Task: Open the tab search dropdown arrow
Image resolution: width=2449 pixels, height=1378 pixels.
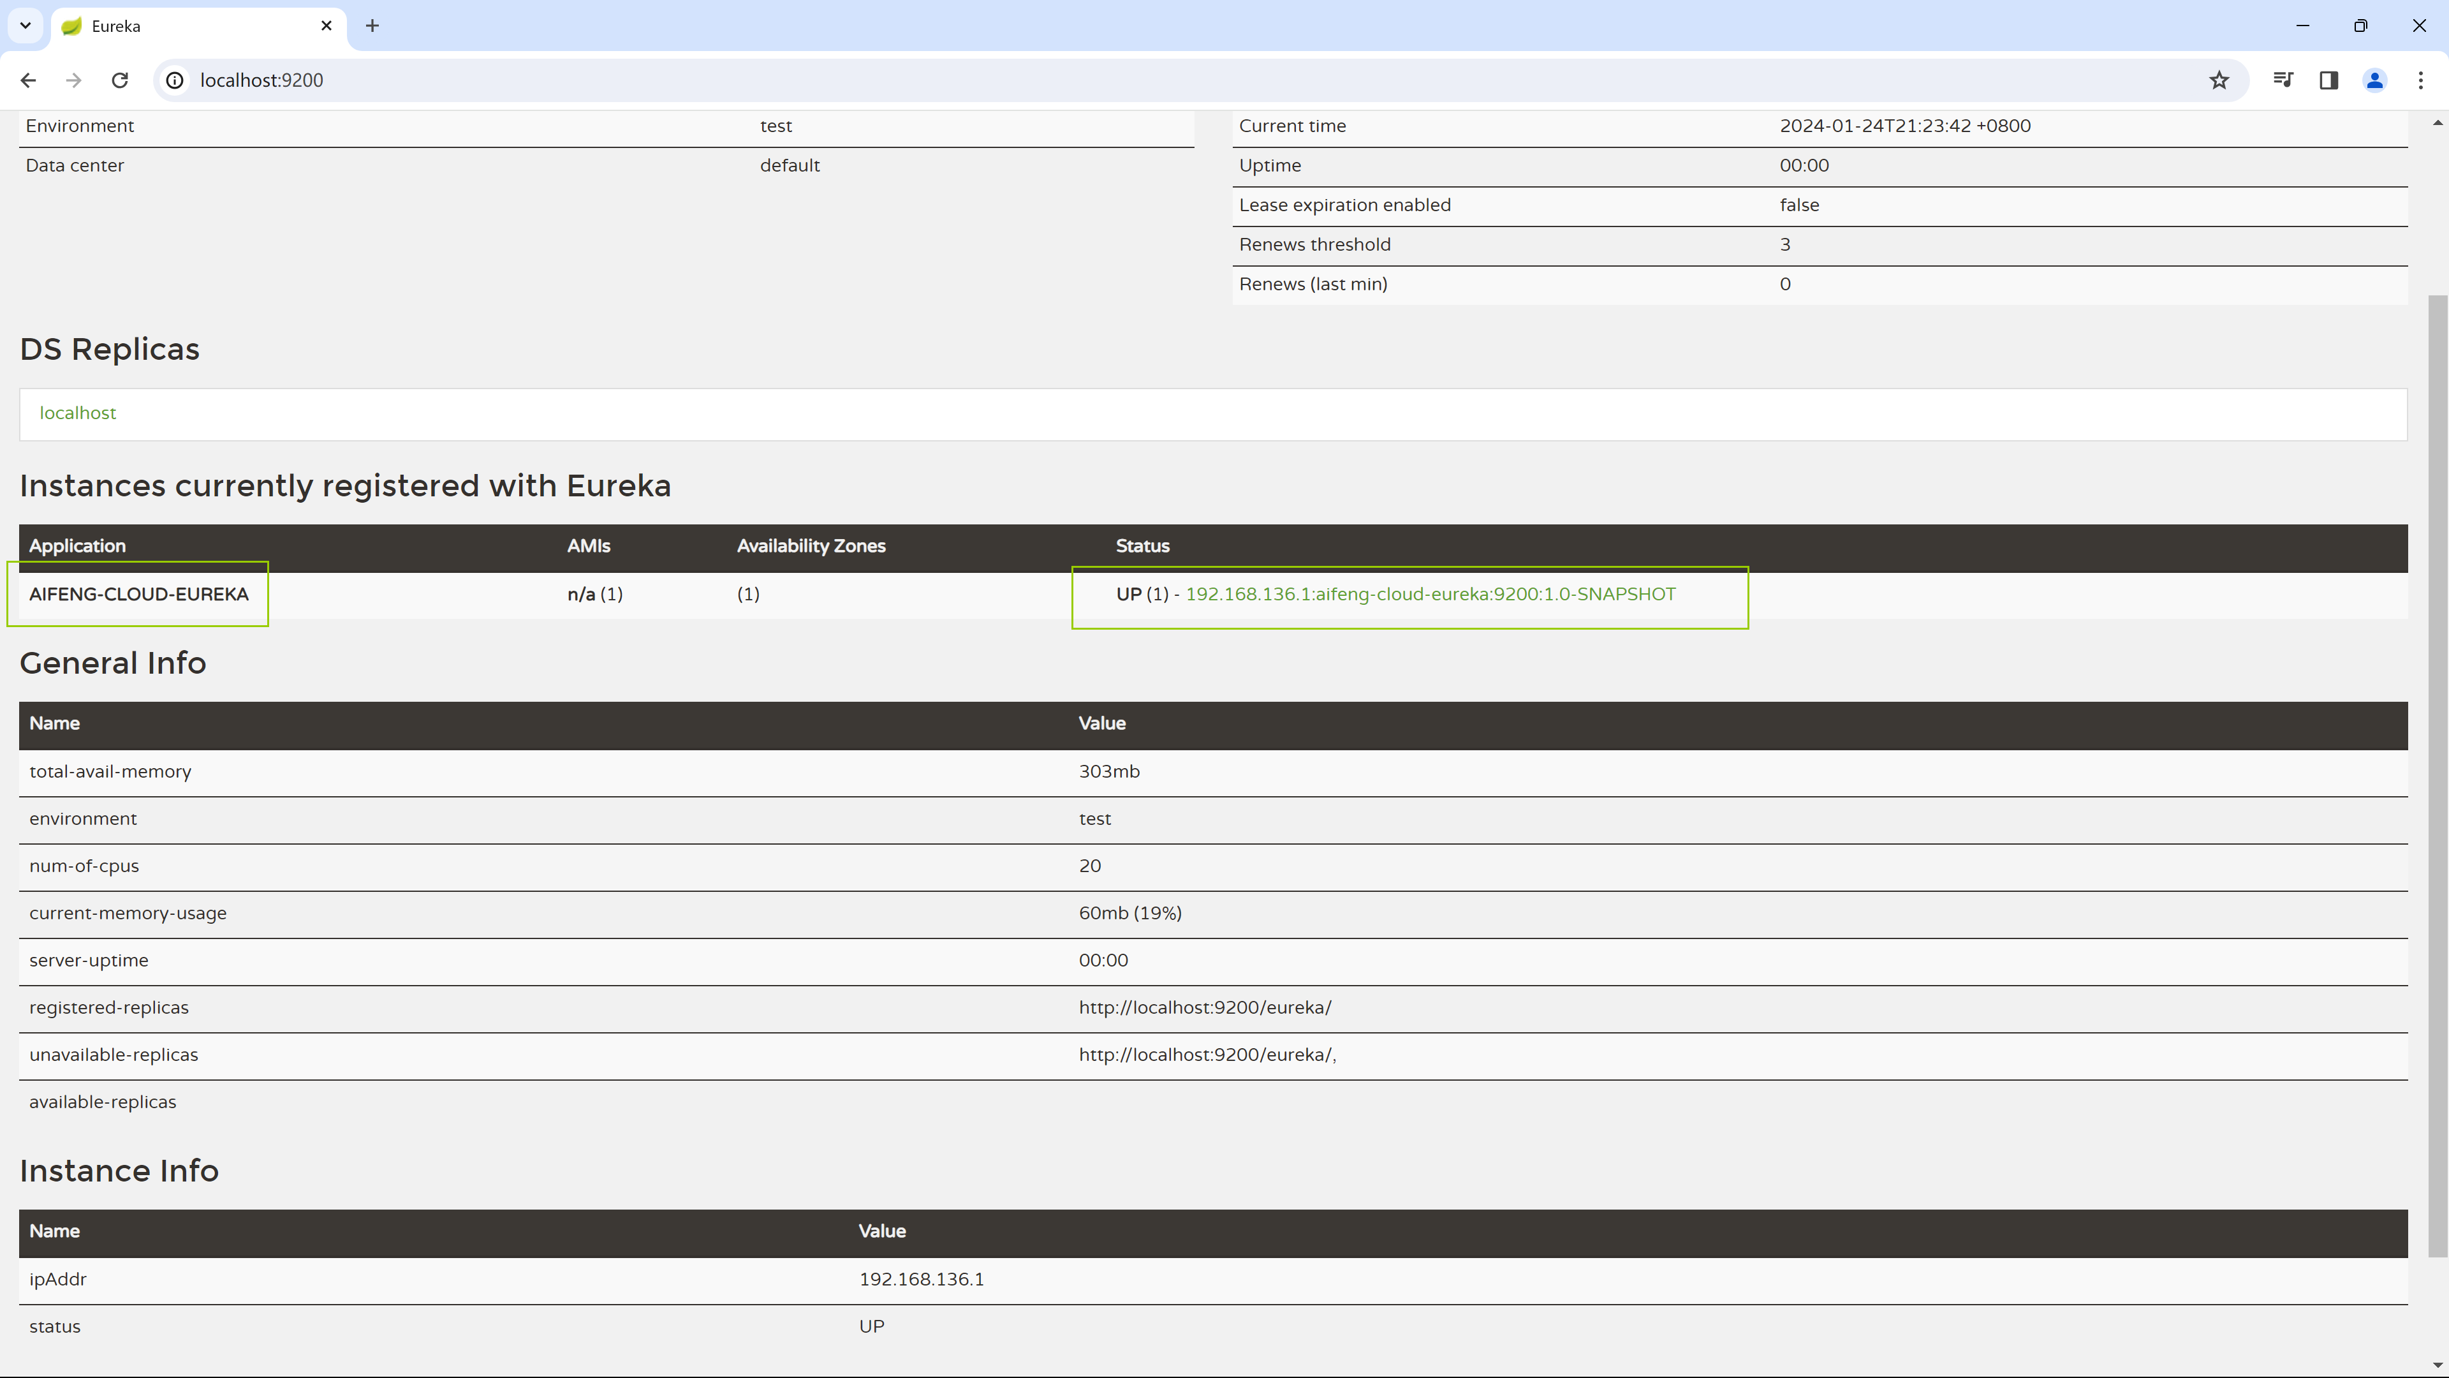Action: pos(26,26)
